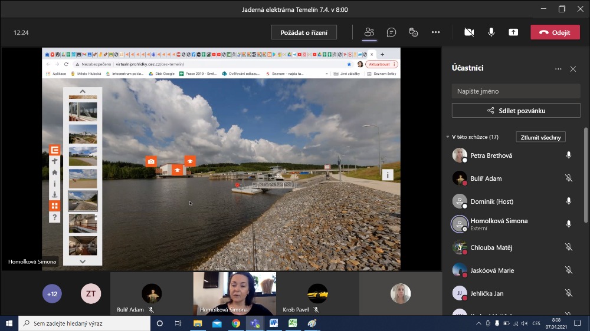Click the 'Ztlumit všechny' button
The image size is (590, 331).
[x=540, y=137]
